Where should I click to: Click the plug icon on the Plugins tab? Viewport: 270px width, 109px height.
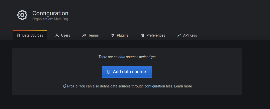click(x=113, y=35)
